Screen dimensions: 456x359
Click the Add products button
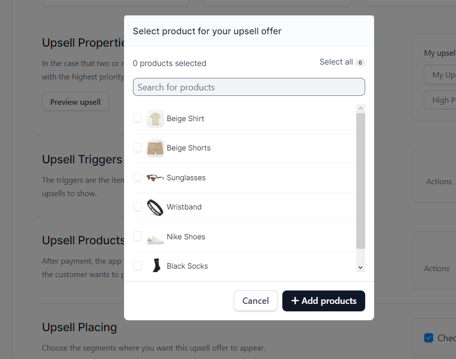[x=324, y=301]
